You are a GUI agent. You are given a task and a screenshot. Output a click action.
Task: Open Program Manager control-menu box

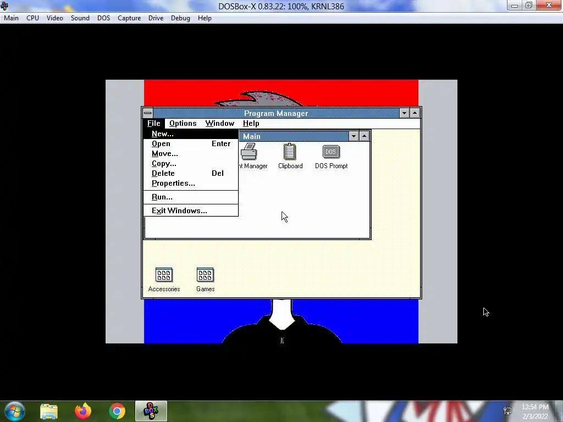pos(147,113)
